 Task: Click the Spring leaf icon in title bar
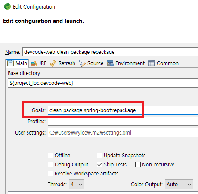7,6
